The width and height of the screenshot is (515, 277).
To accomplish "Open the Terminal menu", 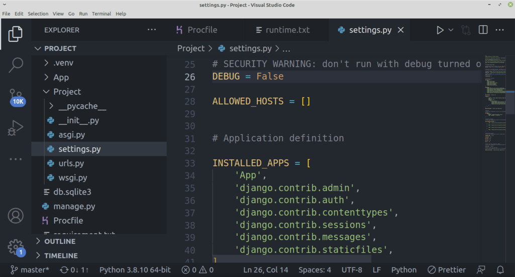I will coord(101,14).
